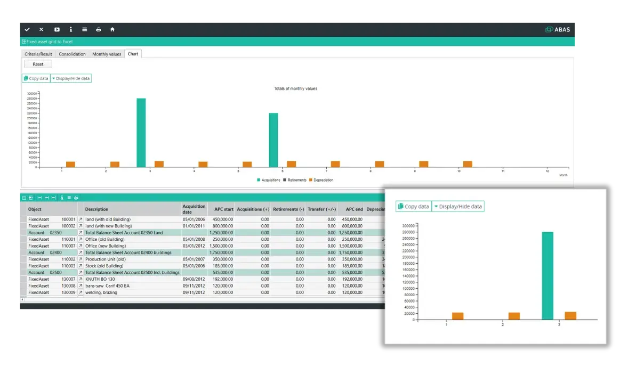Toggle the Depreciation legend entry
628x367 pixels.
321,180
